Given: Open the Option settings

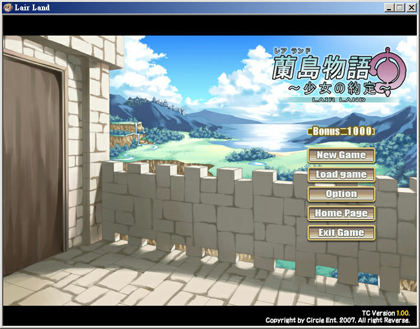Looking at the screenshot, I should 341,194.
